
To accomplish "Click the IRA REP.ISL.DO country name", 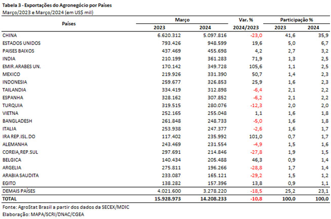I will (x=19, y=137).
